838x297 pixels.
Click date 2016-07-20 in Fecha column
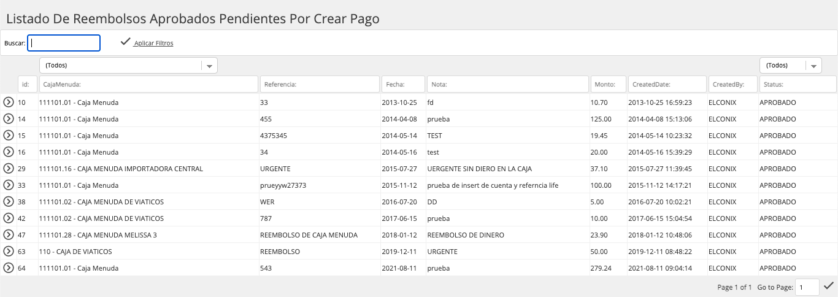(399, 202)
